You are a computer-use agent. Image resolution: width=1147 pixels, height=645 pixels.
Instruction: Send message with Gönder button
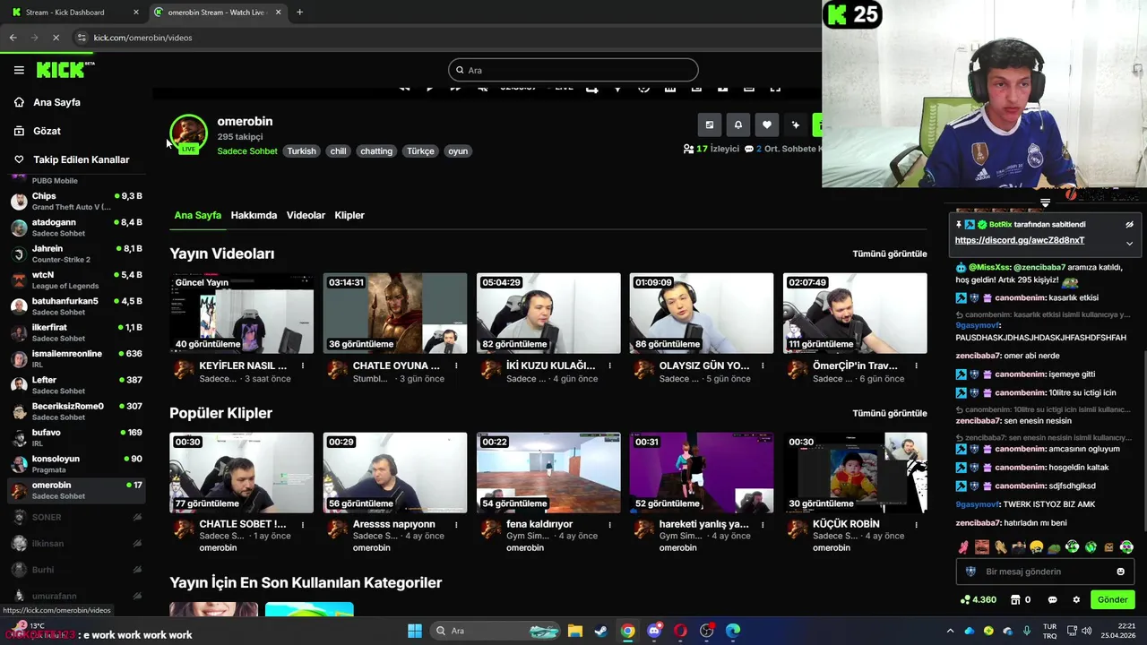coord(1112,599)
